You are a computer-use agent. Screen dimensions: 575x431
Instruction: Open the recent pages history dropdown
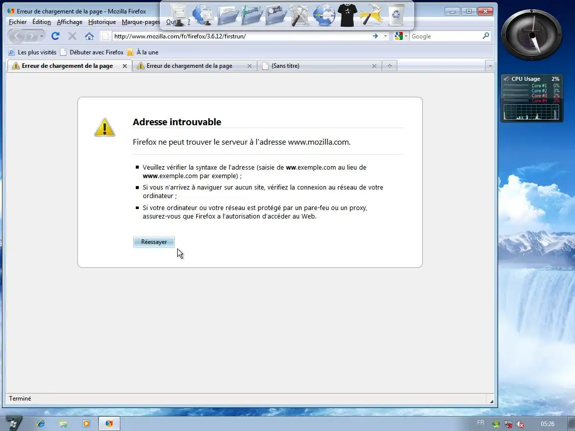(42, 36)
